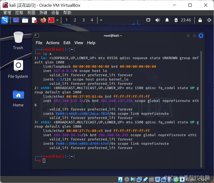The width and height of the screenshot is (214, 183).
Task: Click the 23:46 panel clock
Action: tap(186, 20)
